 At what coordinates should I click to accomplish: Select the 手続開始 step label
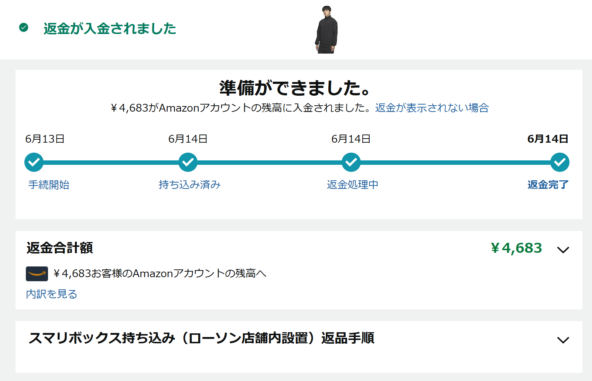49,184
